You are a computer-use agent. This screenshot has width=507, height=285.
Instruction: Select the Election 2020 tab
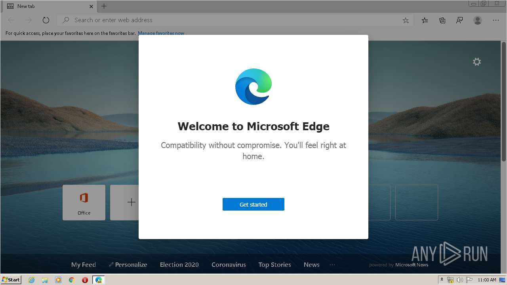(x=179, y=265)
